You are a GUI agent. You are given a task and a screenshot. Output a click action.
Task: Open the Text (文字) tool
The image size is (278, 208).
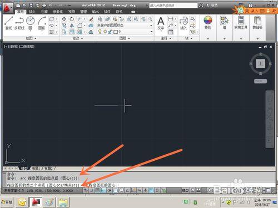click(x=161, y=23)
